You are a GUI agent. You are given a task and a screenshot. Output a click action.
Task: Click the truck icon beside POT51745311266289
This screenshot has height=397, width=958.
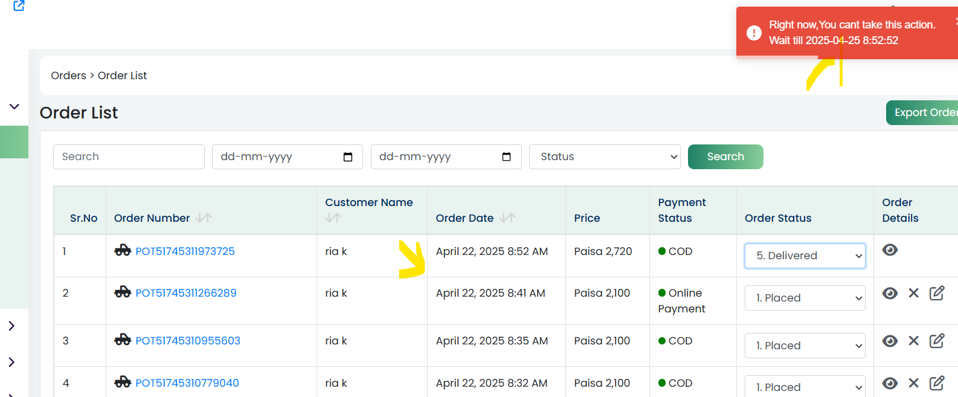click(x=123, y=292)
